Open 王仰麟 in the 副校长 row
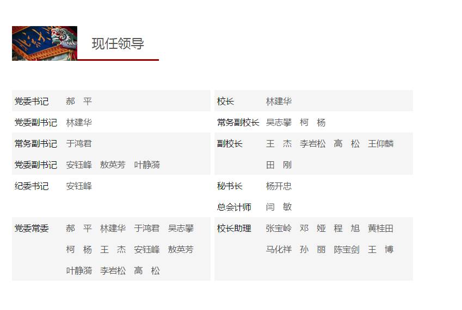 (x=380, y=144)
